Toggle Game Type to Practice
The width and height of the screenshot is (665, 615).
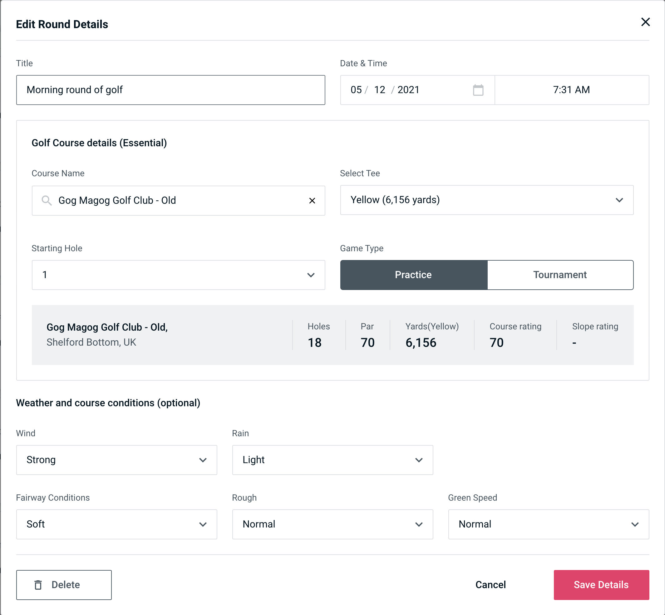(413, 275)
